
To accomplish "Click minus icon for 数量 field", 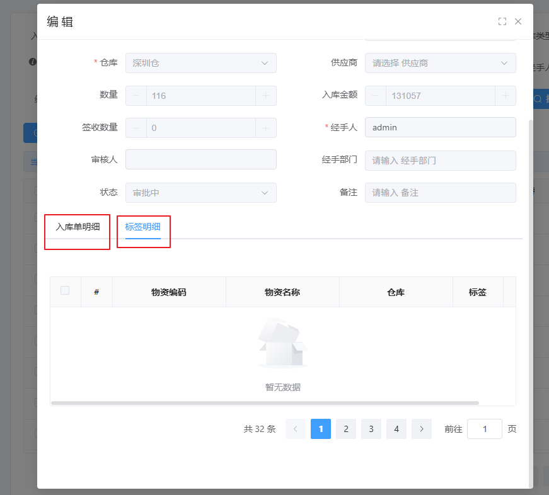I will (136, 96).
